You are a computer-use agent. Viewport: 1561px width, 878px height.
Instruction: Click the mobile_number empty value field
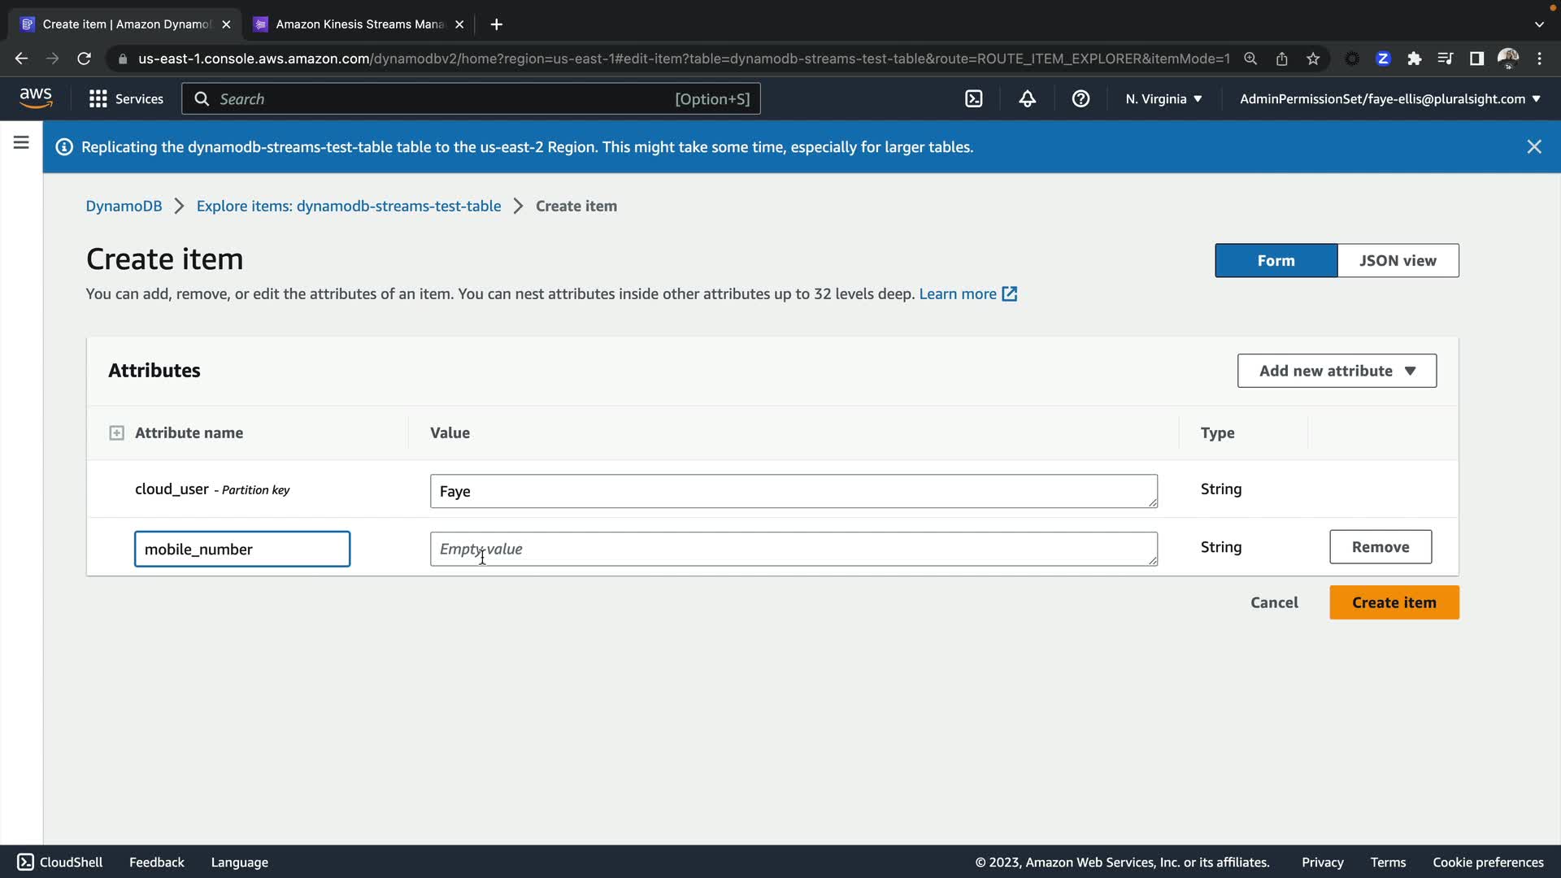tap(793, 550)
